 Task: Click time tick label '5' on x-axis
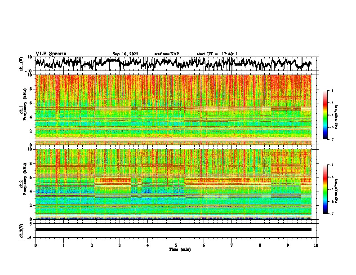[x=176, y=245]
